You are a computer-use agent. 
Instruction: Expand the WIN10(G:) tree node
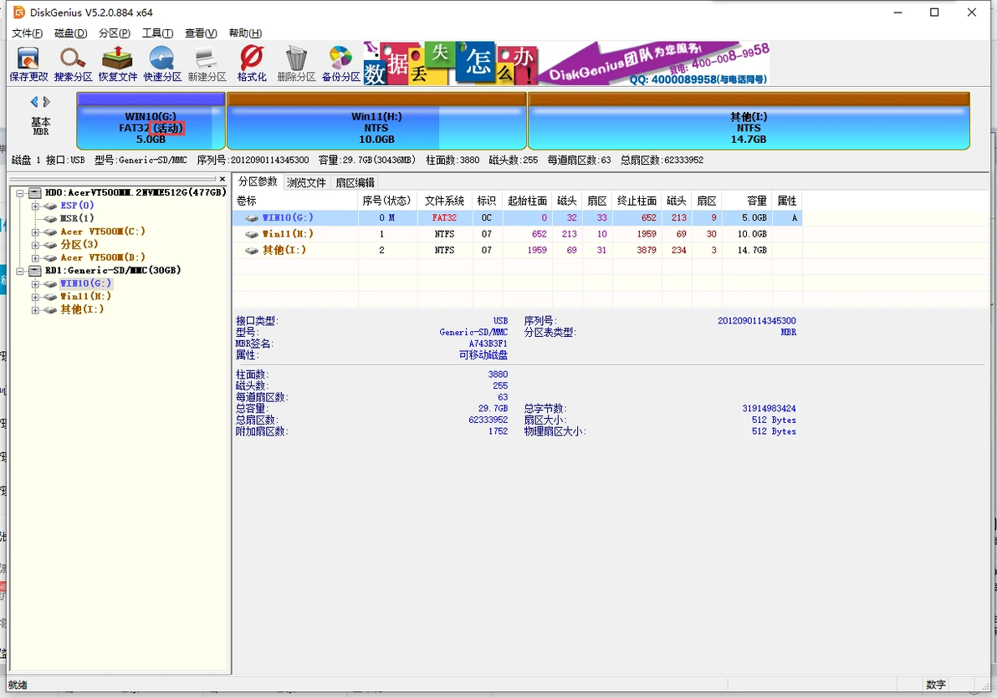click(36, 284)
